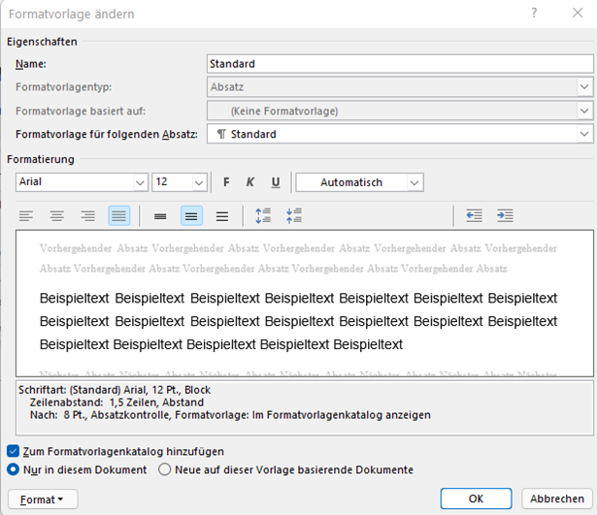
Task: Click the increase indent icon
Action: click(x=505, y=216)
